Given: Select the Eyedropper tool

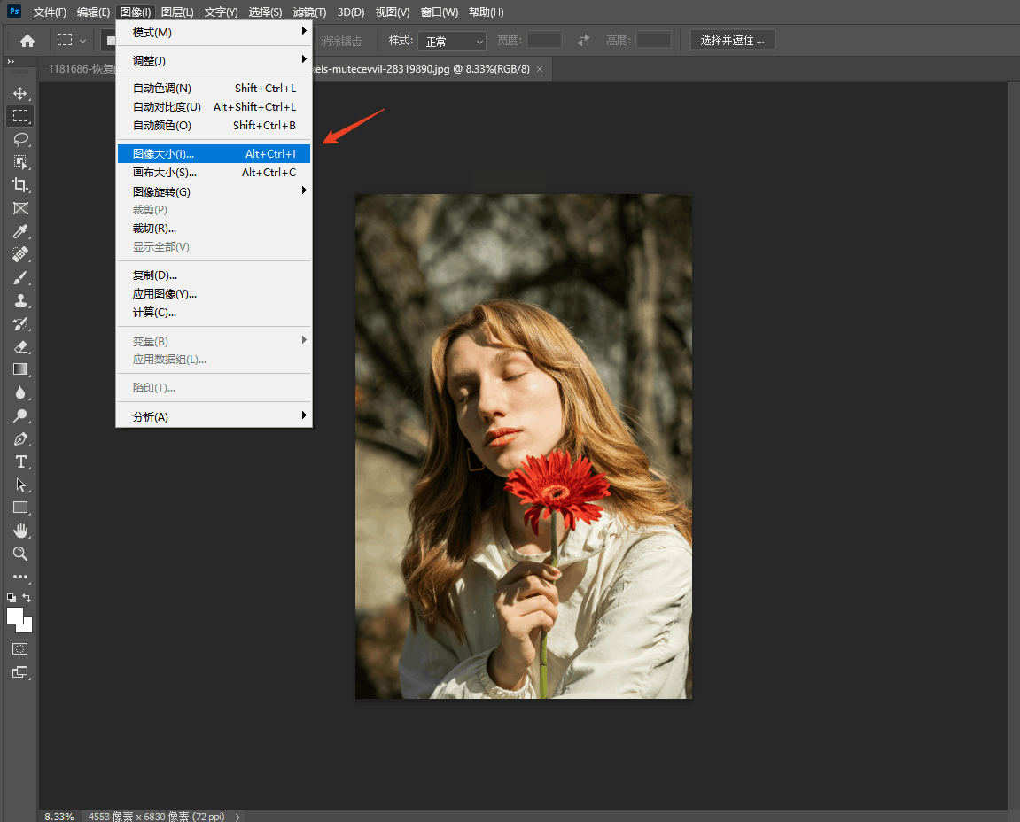Looking at the screenshot, I should click(x=20, y=232).
